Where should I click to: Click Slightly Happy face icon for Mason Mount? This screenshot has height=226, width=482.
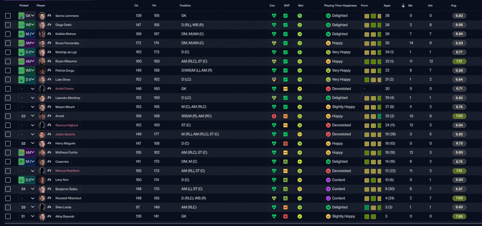pos(328,107)
